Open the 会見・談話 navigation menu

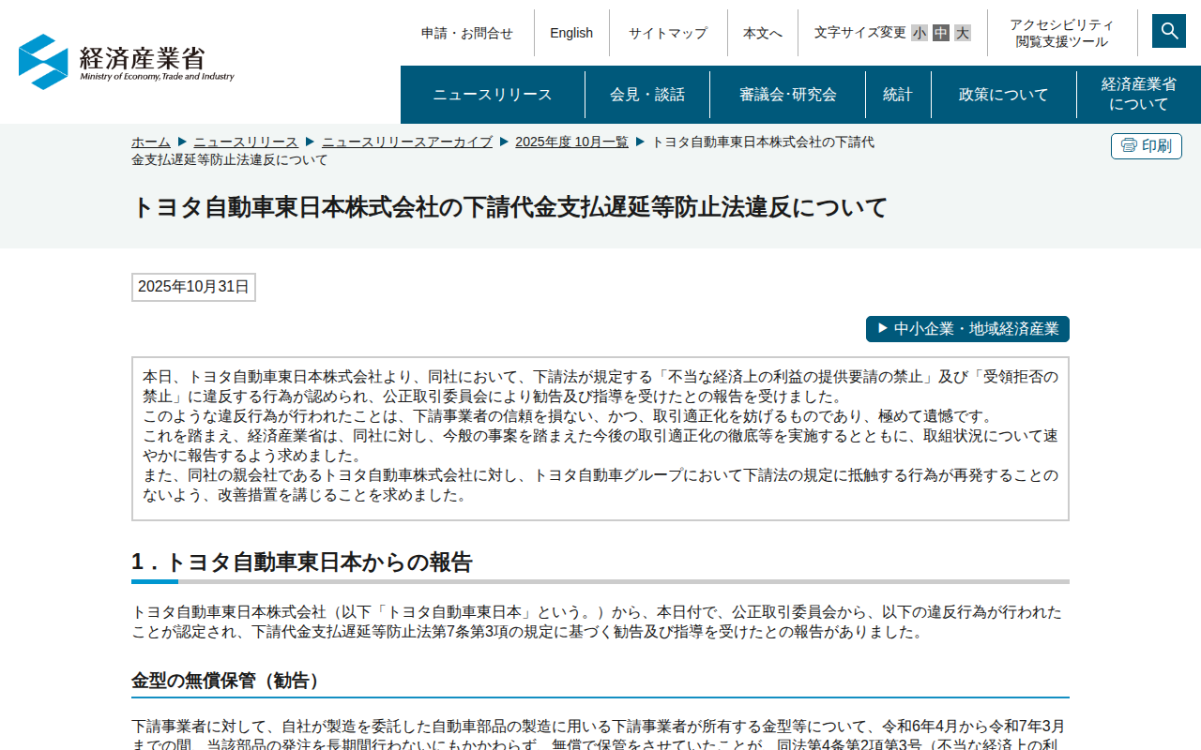point(647,95)
